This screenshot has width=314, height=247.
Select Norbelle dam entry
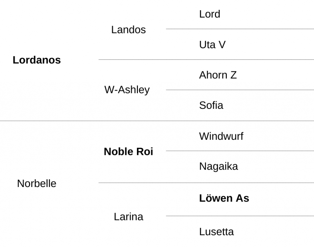click(x=37, y=183)
